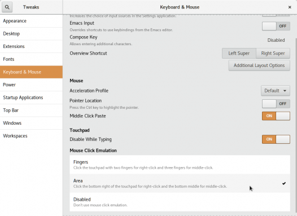This screenshot has height=216, width=297.
Task: Open search with the magnifier icon
Action: [x=7, y=7]
